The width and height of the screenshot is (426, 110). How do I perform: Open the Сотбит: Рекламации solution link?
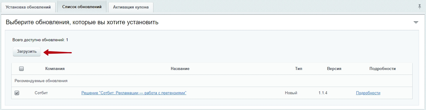point(134,93)
